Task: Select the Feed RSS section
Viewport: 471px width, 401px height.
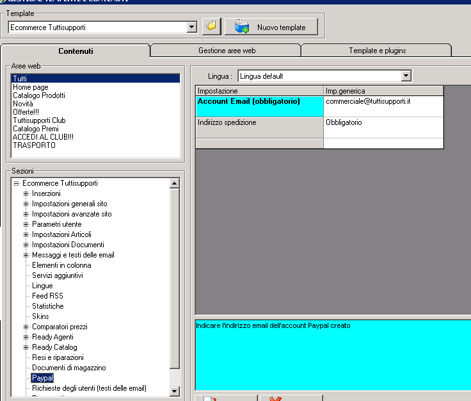Action: (x=47, y=296)
